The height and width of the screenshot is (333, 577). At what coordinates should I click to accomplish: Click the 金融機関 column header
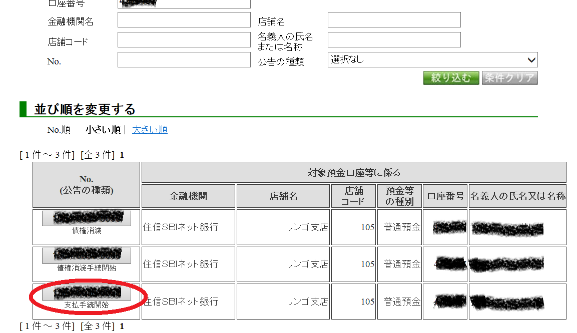click(188, 196)
